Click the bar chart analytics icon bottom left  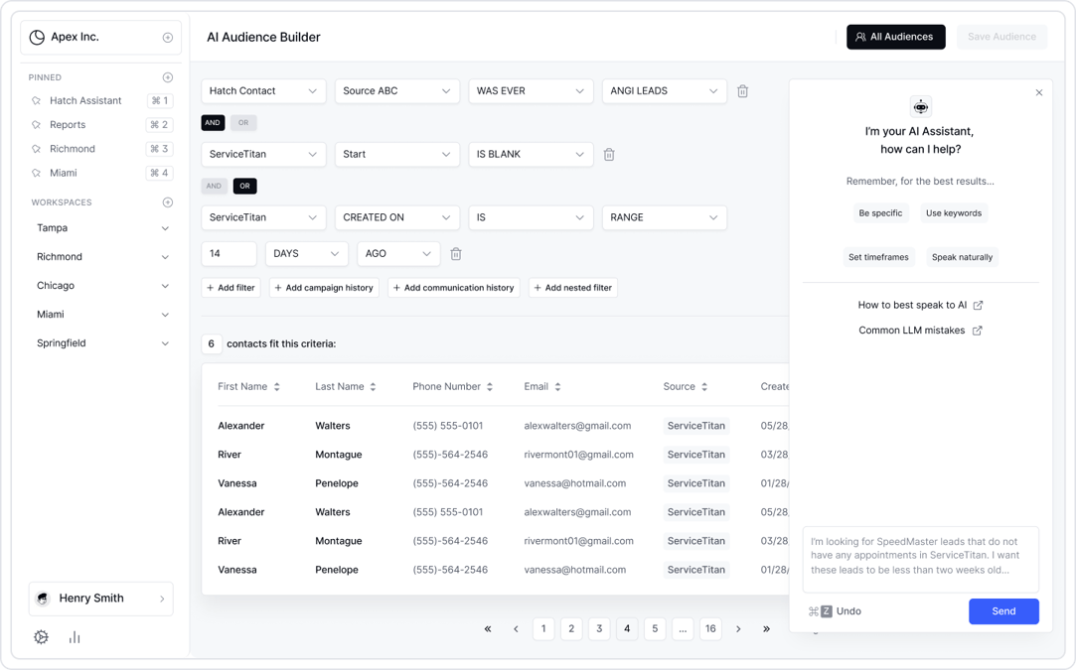tap(74, 636)
